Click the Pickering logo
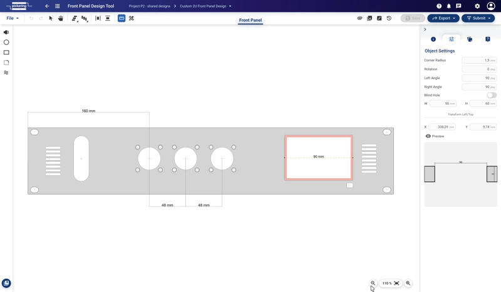The height and width of the screenshot is (292, 501). pos(19,6)
